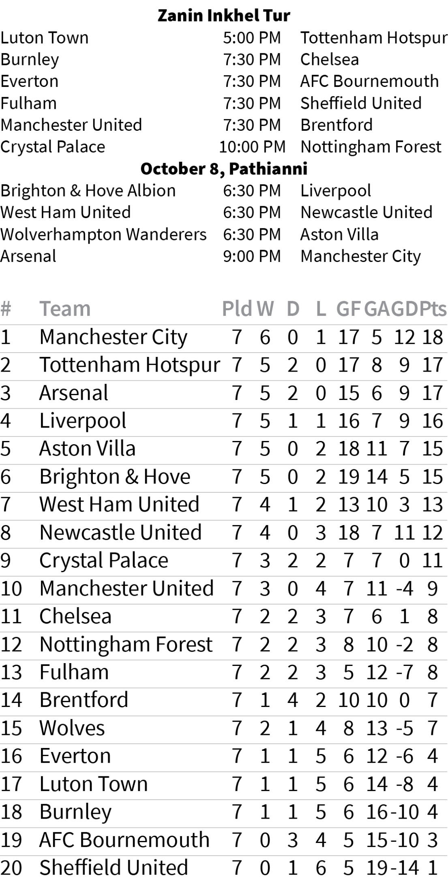Click the Team column header
448x884 pixels.
tap(65, 309)
